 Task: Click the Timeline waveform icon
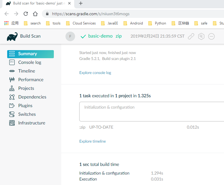click(x=12, y=71)
